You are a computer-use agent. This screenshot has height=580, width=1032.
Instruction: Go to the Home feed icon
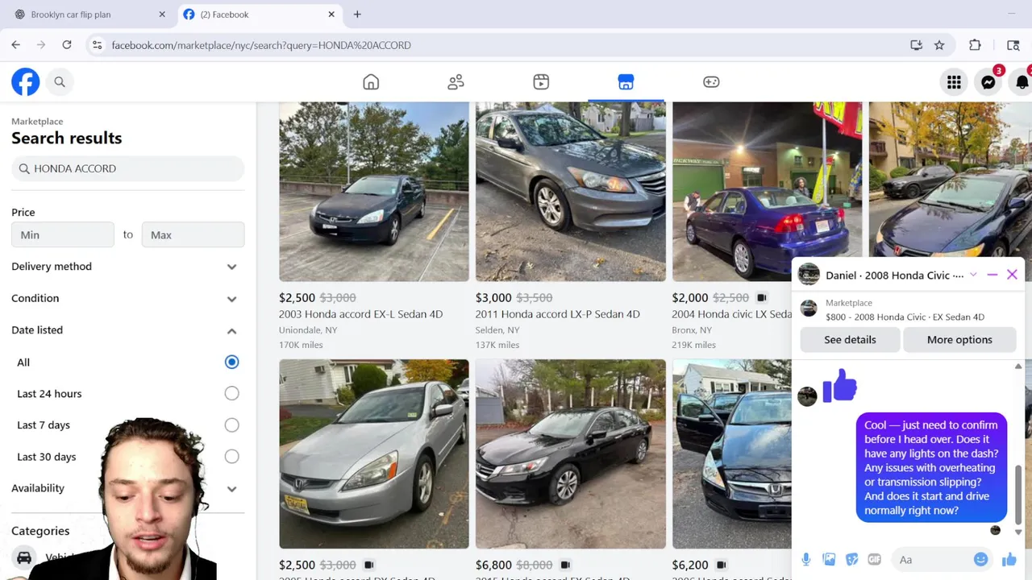[x=371, y=81]
